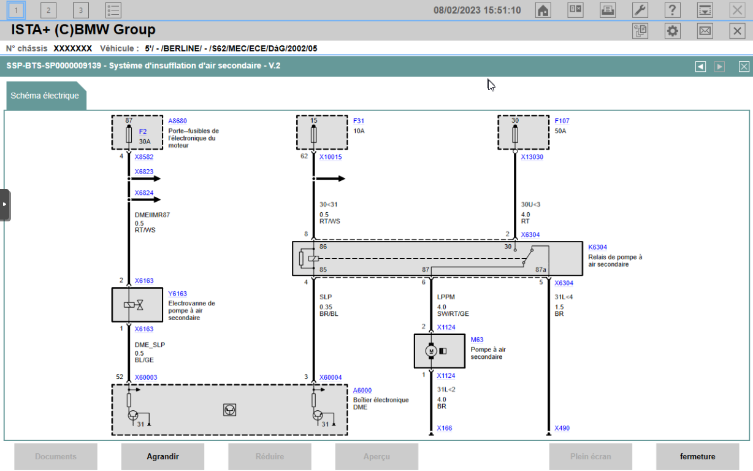753x471 pixels.
Task: Open the printer icon in top toolbar
Action: point(608,10)
